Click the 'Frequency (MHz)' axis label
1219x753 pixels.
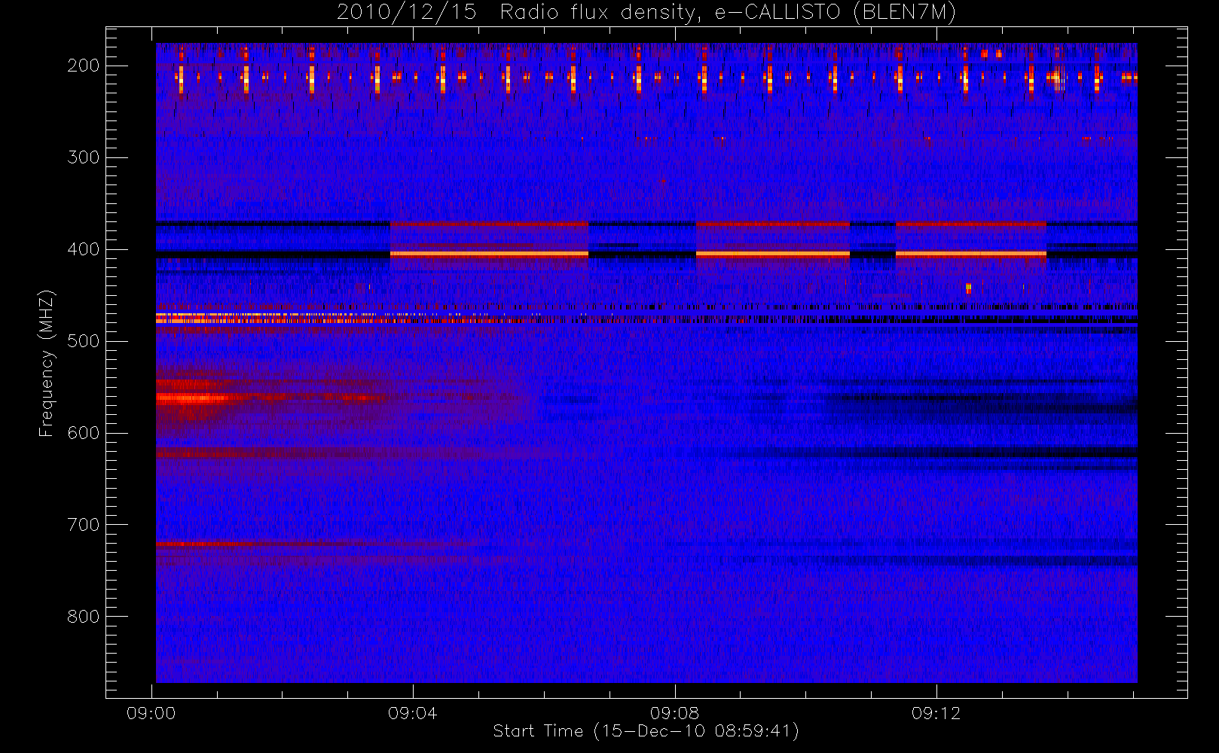(x=47, y=363)
